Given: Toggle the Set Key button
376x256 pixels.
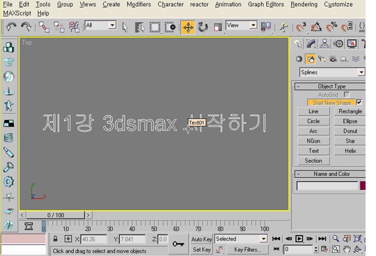Looking at the screenshot, I should pos(202,250).
